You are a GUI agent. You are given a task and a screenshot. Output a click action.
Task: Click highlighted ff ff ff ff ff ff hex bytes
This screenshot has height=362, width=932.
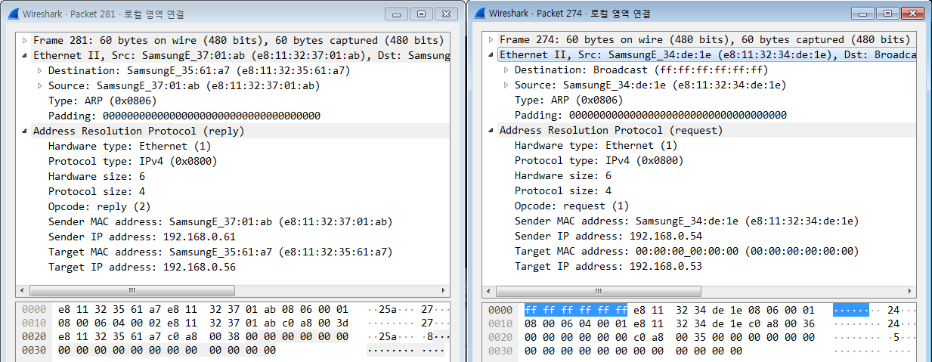[576, 310]
